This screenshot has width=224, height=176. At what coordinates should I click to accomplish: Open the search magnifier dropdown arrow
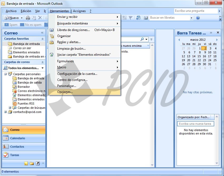click(x=147, y=39)
